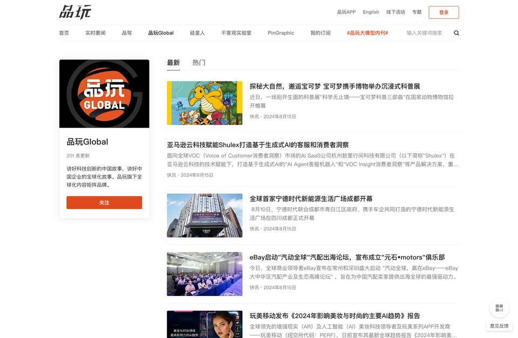Click the 品玩Global channel title text

pyautogui.click(x=87, y=142)
